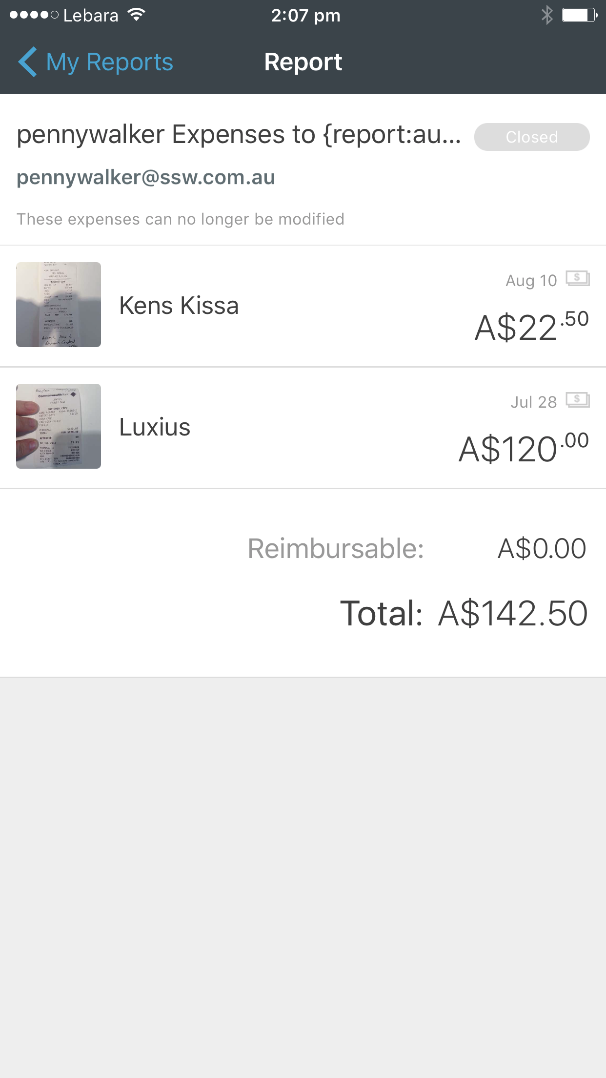
Task: Tap the Reimbursable A$0.00 amount
Action: point(542,548)
